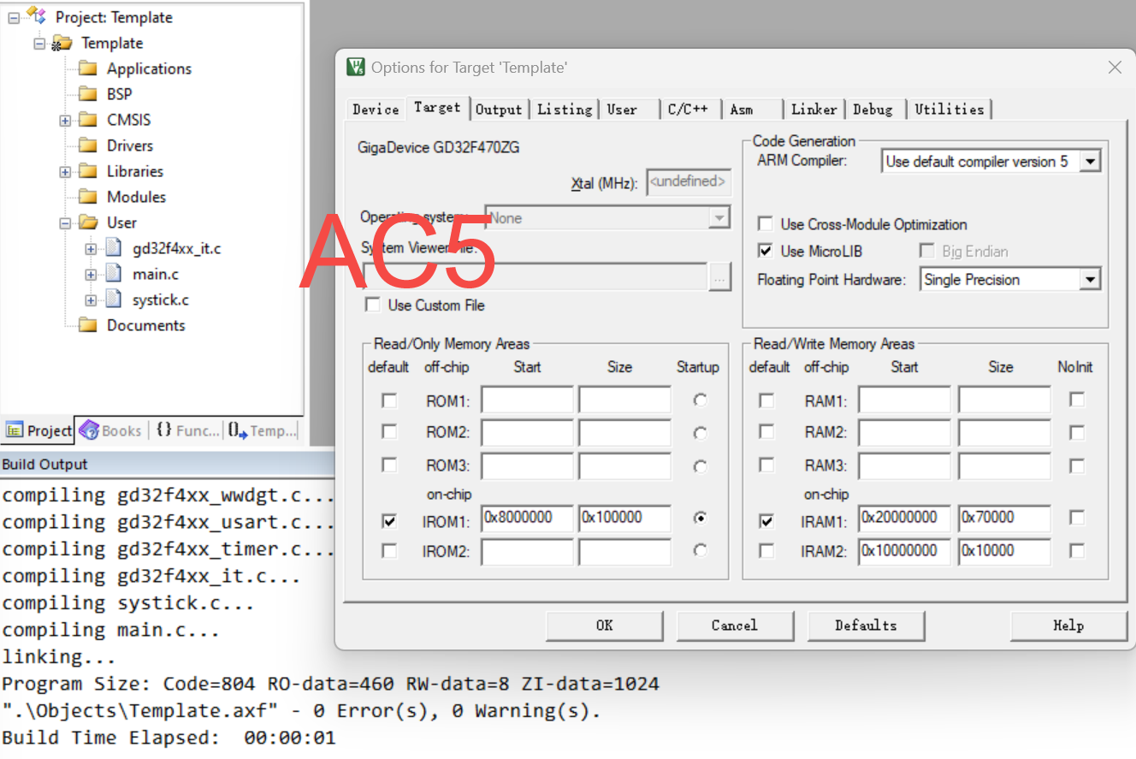Select the open User folder icon
Screen dimensions: 1136x759
pyautogui.click(x=88, y=222)
